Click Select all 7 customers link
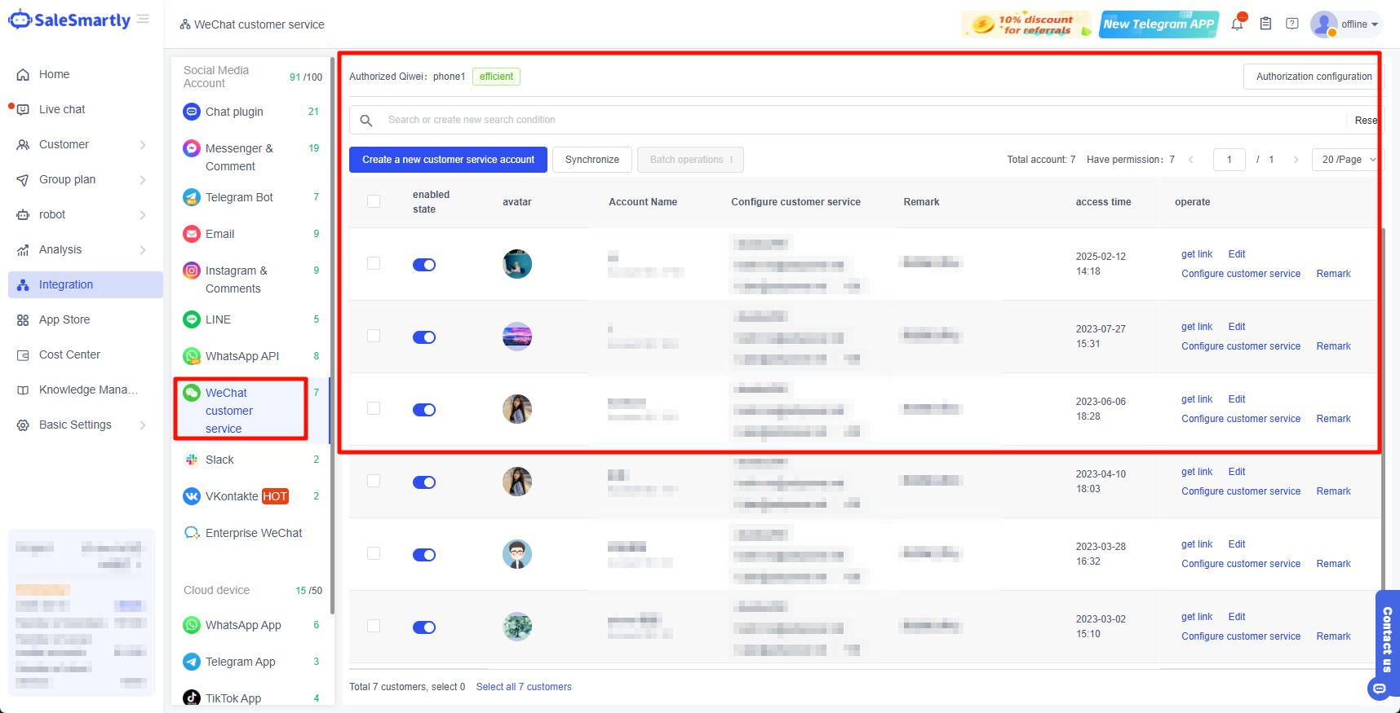Screen dimensions: 1400x713 (524, 687)
